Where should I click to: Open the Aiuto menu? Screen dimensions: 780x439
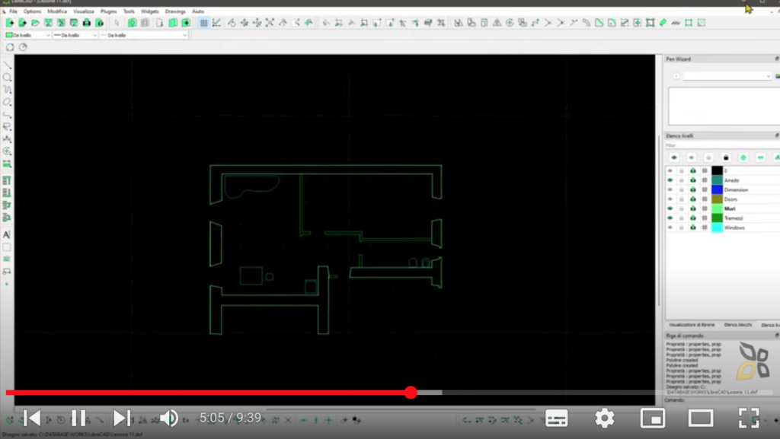coord(198,11)
